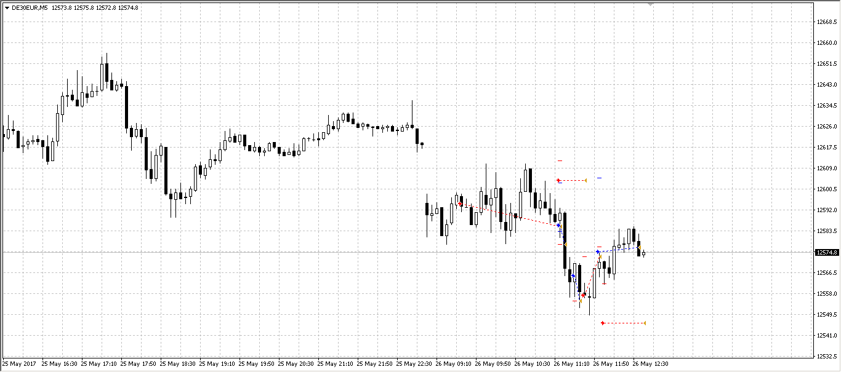Click the 26 May 09:50 time label
The width and height of the screenshot is (841, 372).
tap(494, 364)
